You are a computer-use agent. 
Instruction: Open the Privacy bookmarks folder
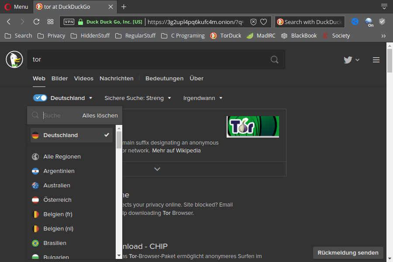coord(52,36)
